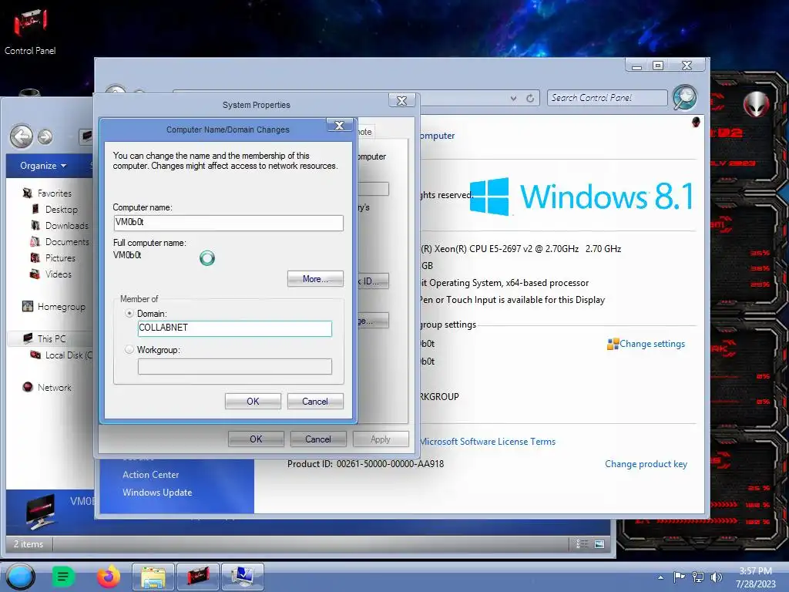The image size is (789, 592).
Task: Confirm OK in Computer Name/Domain Changes
Action: 253,401
